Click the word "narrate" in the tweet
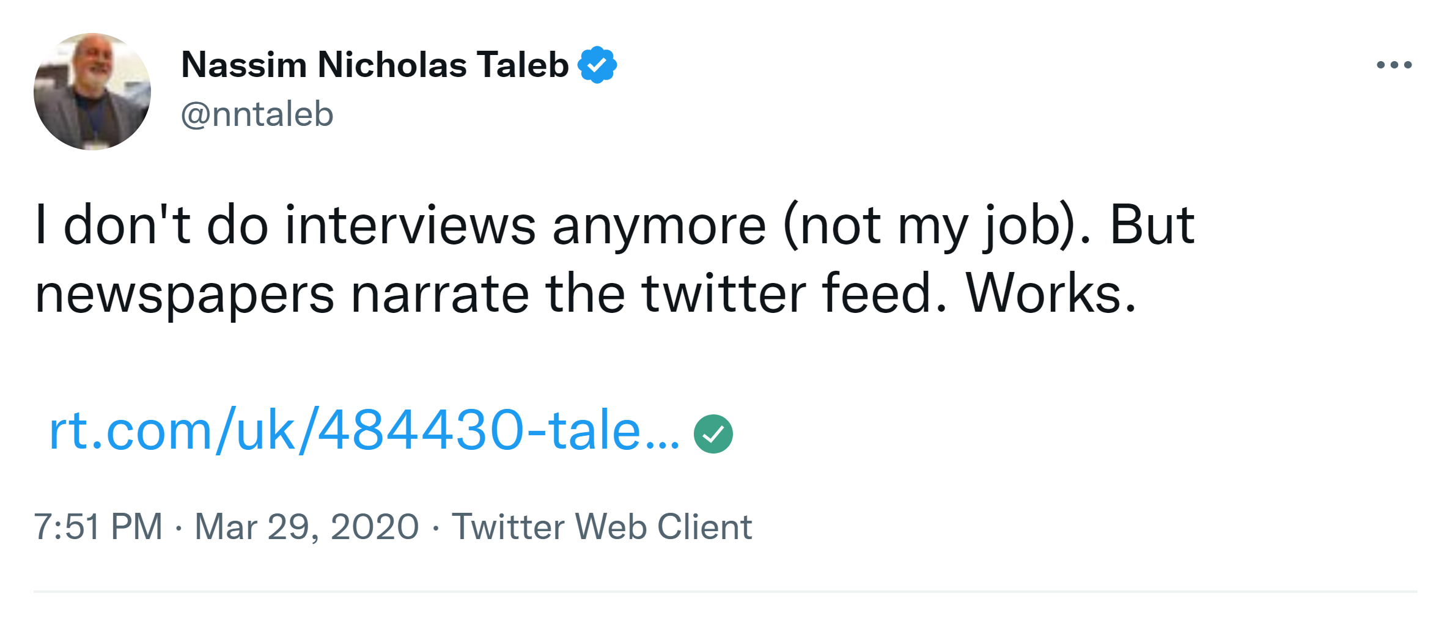The height and width of the screenshot is (621, 1447). point(440,295)
